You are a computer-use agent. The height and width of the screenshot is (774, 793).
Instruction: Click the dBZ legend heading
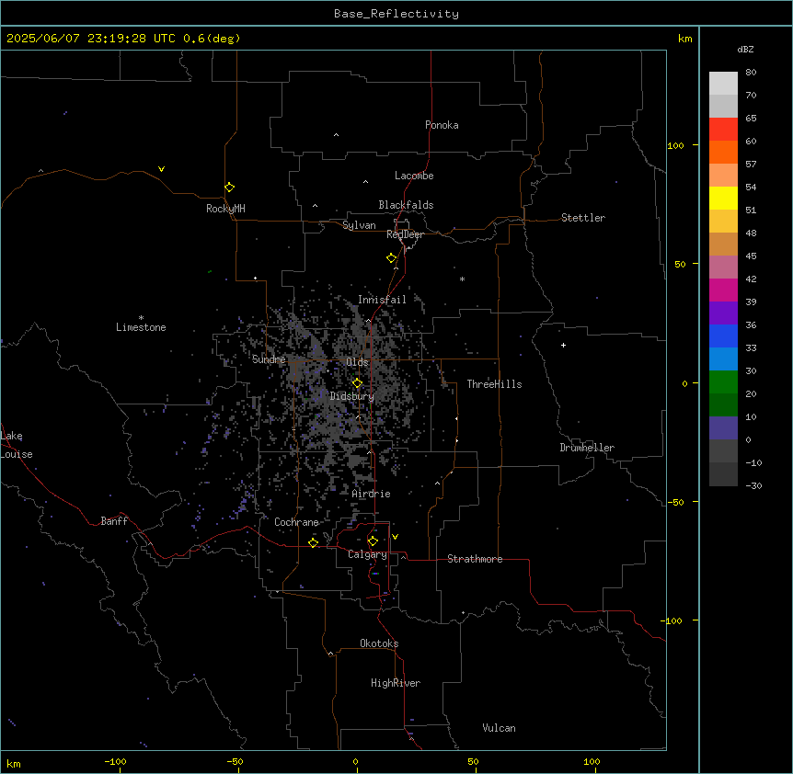click(745, 50)
